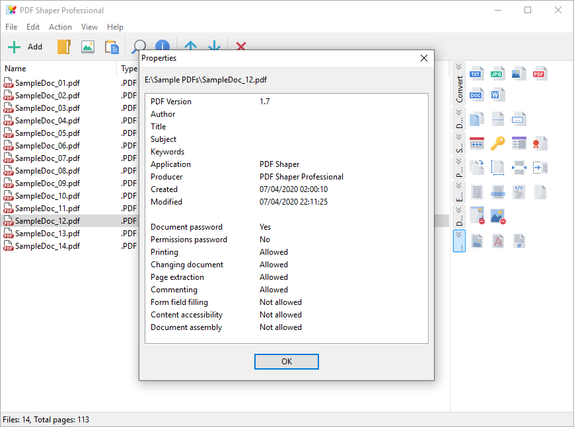Expand the P... pages section chevron

[458, 161]
